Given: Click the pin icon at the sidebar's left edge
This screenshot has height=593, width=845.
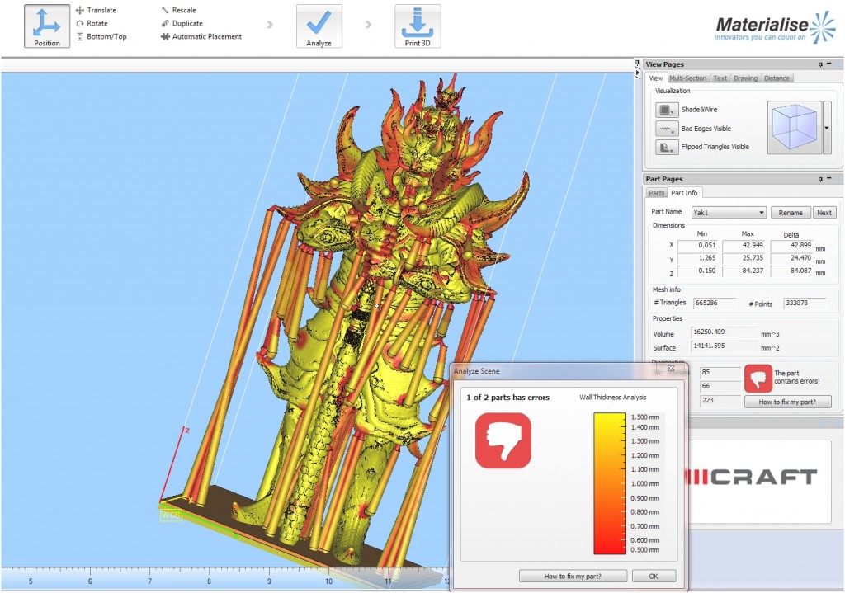Looking at the screenshot, I should (638, 63).
